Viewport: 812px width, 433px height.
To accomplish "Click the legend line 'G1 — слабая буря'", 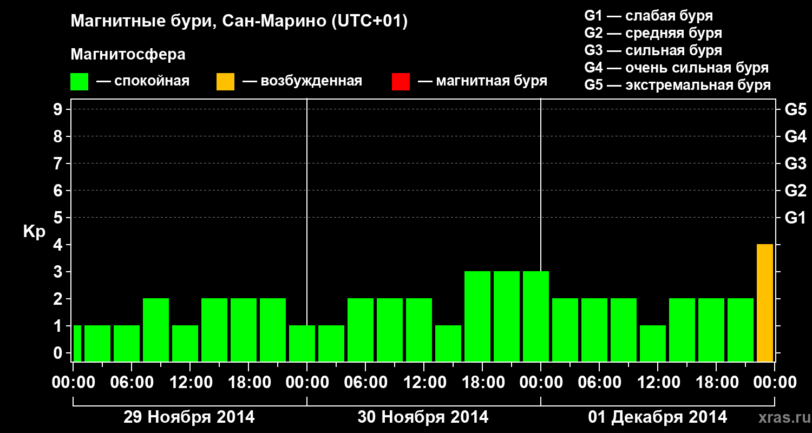I will pos(649,16).
